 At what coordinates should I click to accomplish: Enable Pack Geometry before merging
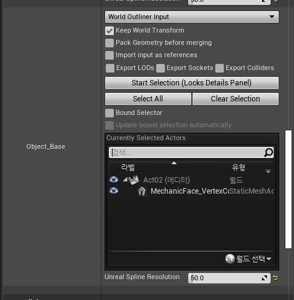109,43
